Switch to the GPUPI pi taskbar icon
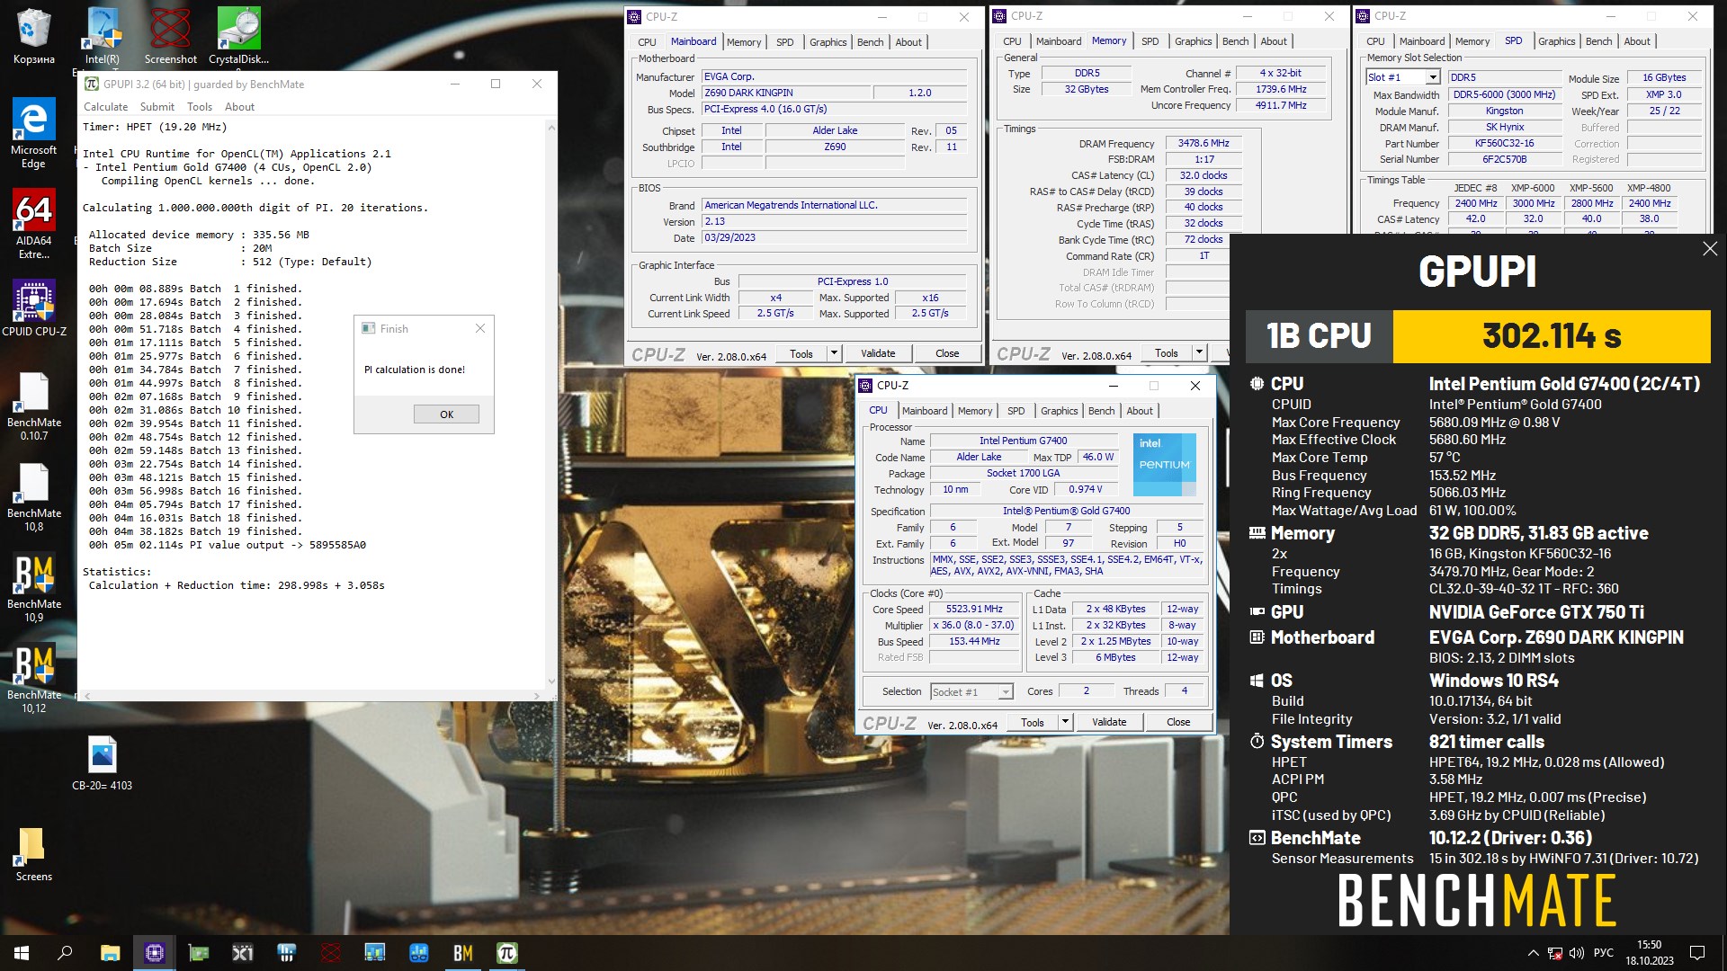 [507, 953]
